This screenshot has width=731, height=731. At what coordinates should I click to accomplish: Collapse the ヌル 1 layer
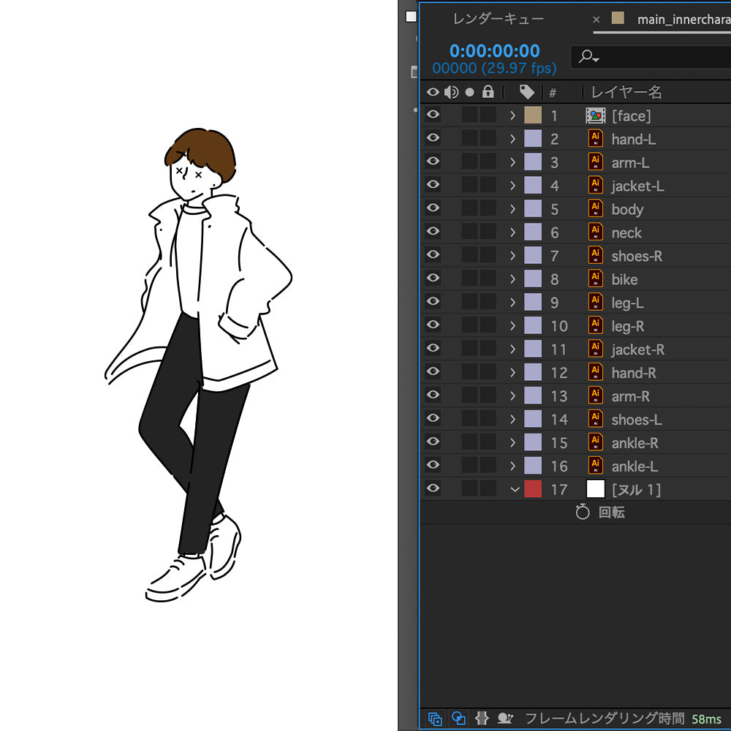coord(515,489)
